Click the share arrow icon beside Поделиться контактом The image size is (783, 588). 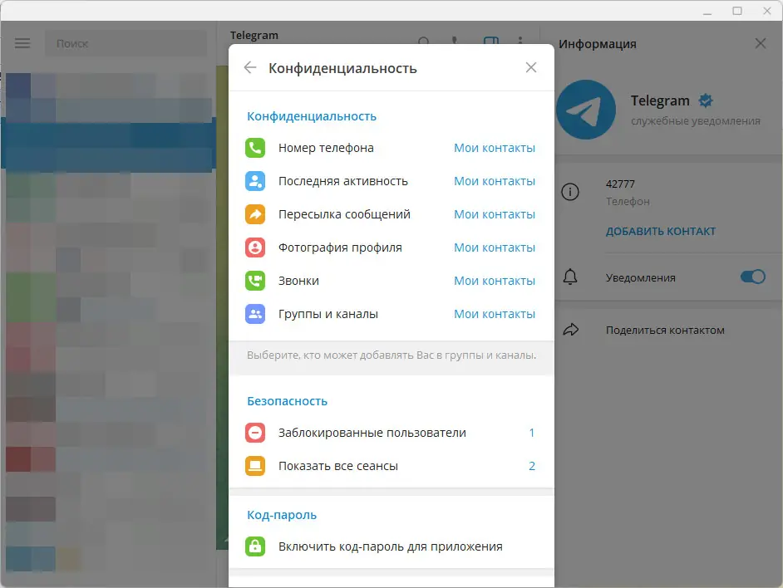click(571, 330)
